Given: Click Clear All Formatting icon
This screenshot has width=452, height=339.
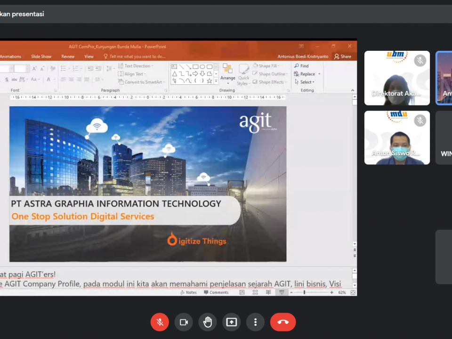Looking at the screenshot, I should pos(53,69).
